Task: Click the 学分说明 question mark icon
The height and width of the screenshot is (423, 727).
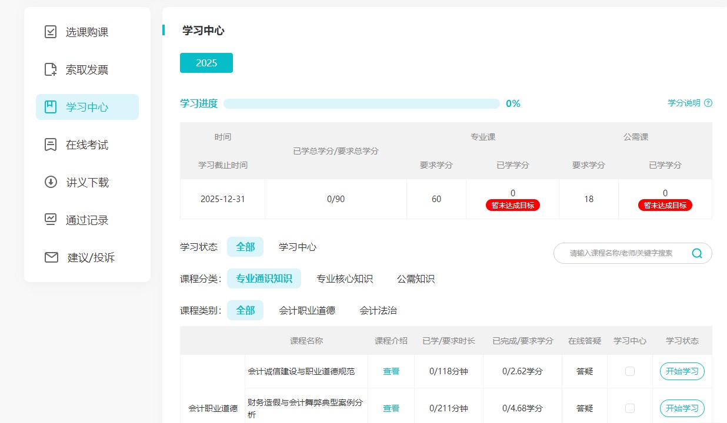Action: coord(708,103)
